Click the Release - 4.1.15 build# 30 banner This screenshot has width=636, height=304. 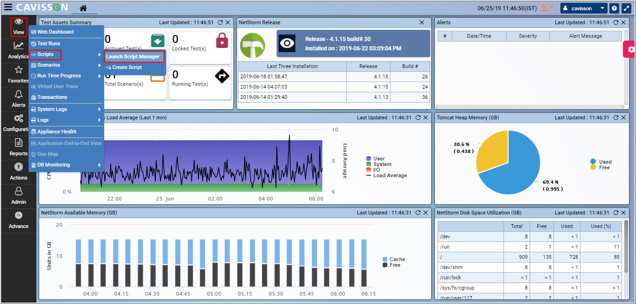coord(353,43)
